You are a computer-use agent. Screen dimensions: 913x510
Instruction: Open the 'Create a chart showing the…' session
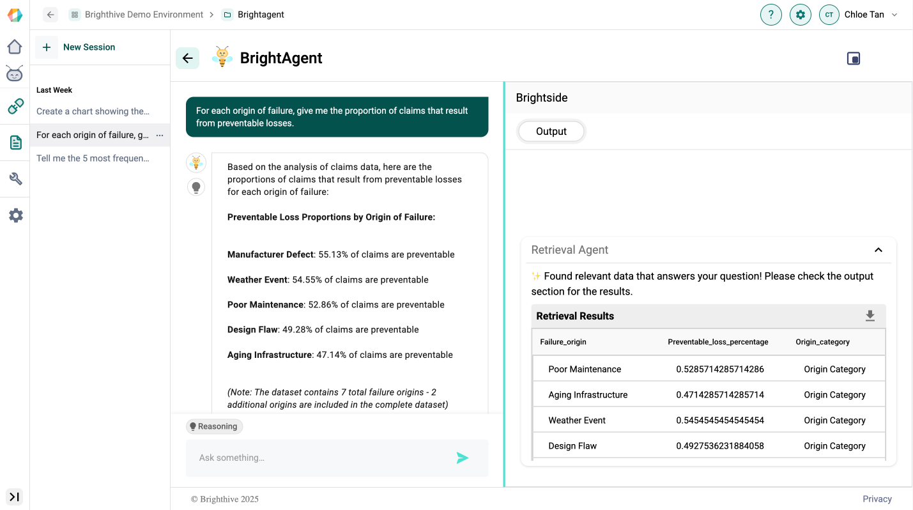(93, 111)
